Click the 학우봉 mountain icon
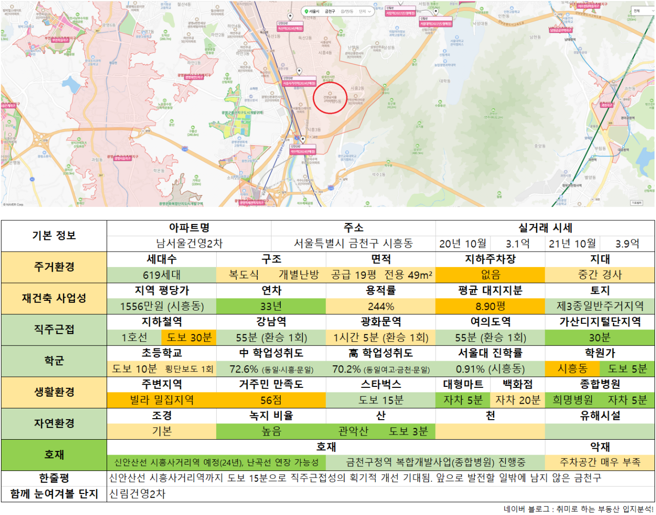 tap(388, 161)
